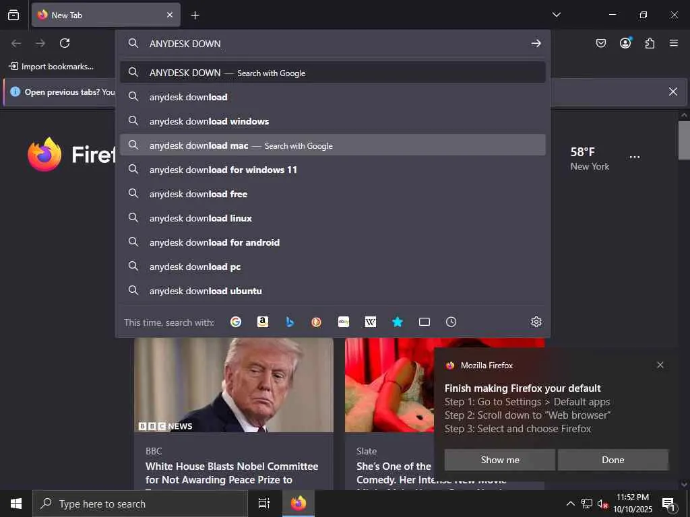Dismiss the Open previous tabs notification bar
The height and width of the screenshot is (517, 690).
(x=673, y=92)
